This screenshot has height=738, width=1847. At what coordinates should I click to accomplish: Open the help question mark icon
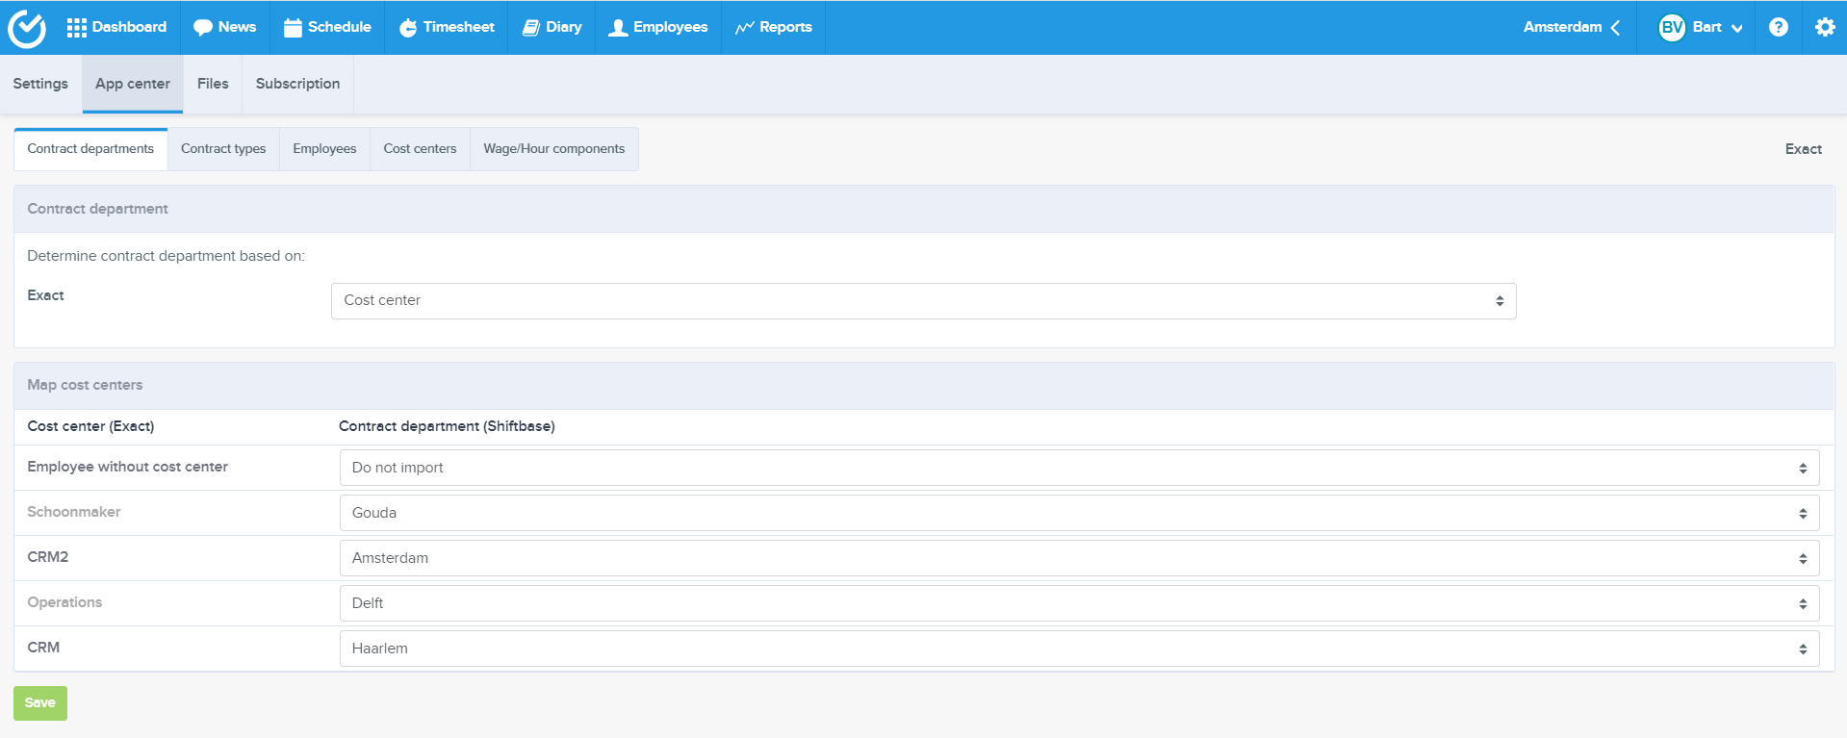[1778, 27]
